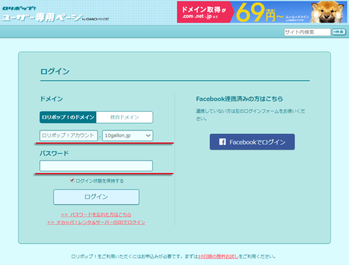This screenshot has width=349, height=265.
Task: Click the ログイン button
Action: pyautogui.click(x=96, y=197)
